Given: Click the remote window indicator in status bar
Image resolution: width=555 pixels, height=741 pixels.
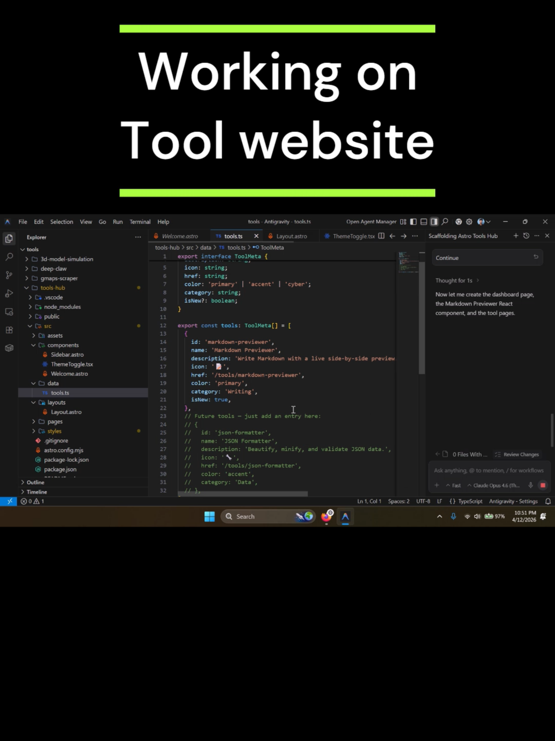Looking at the screenshot, I should 9,501.
